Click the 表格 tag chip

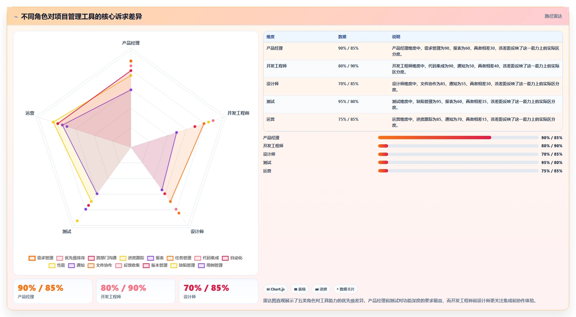[x=300, y=289]
